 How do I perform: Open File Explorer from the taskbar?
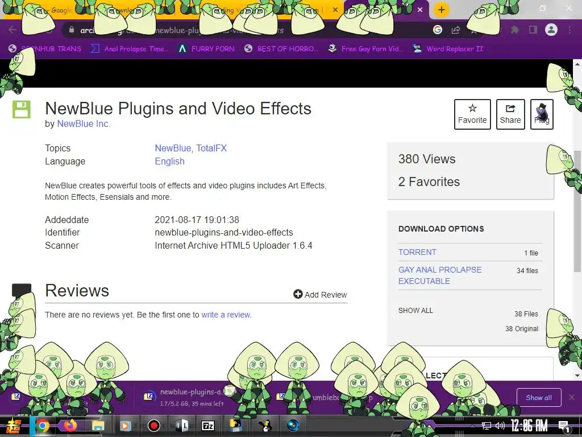[98, 426]
